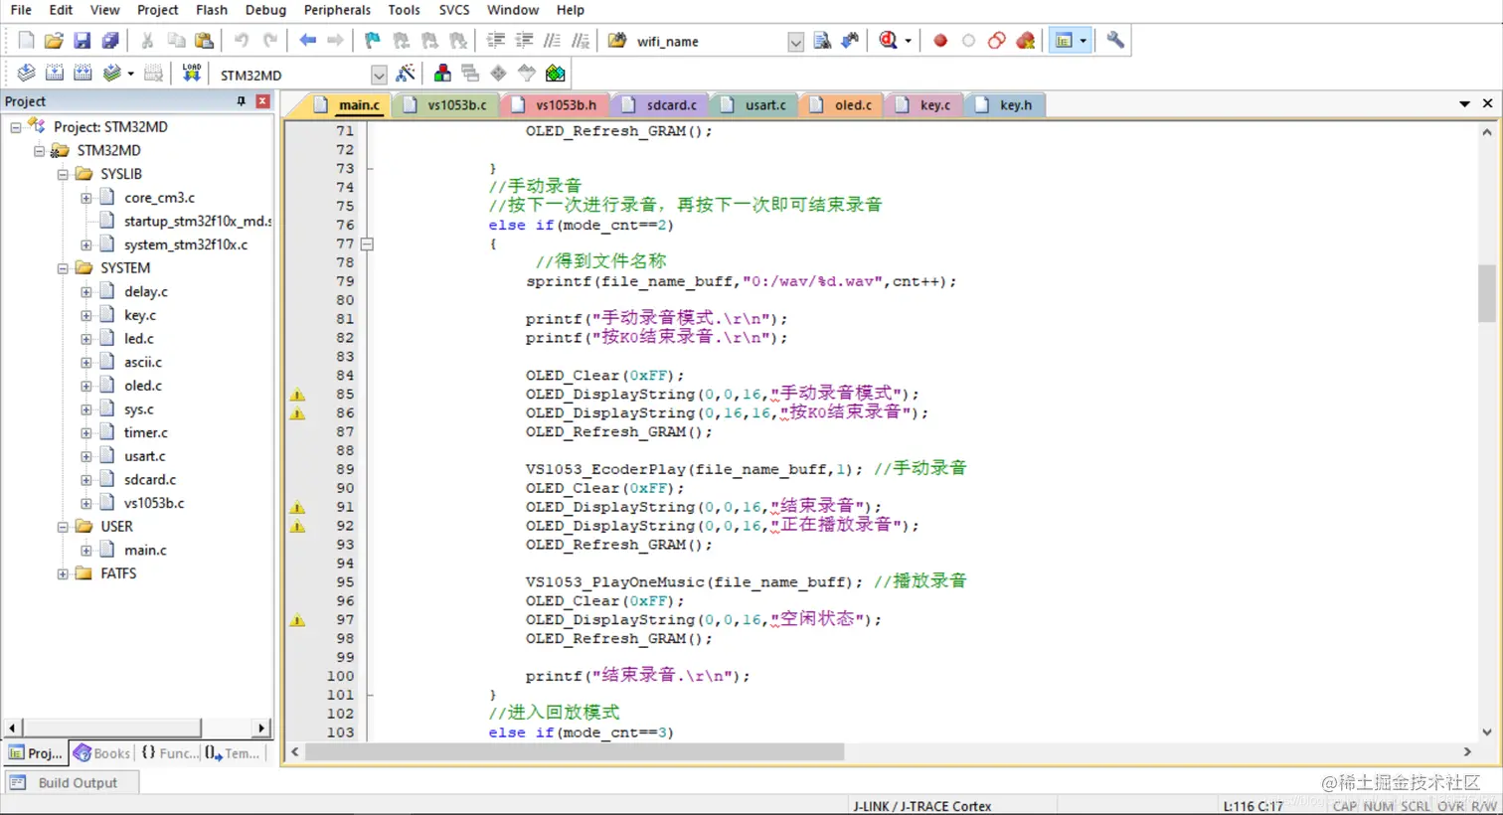
Task: Click the editor vertical scrollbar thumb
Action: [x=1486, y=294]
